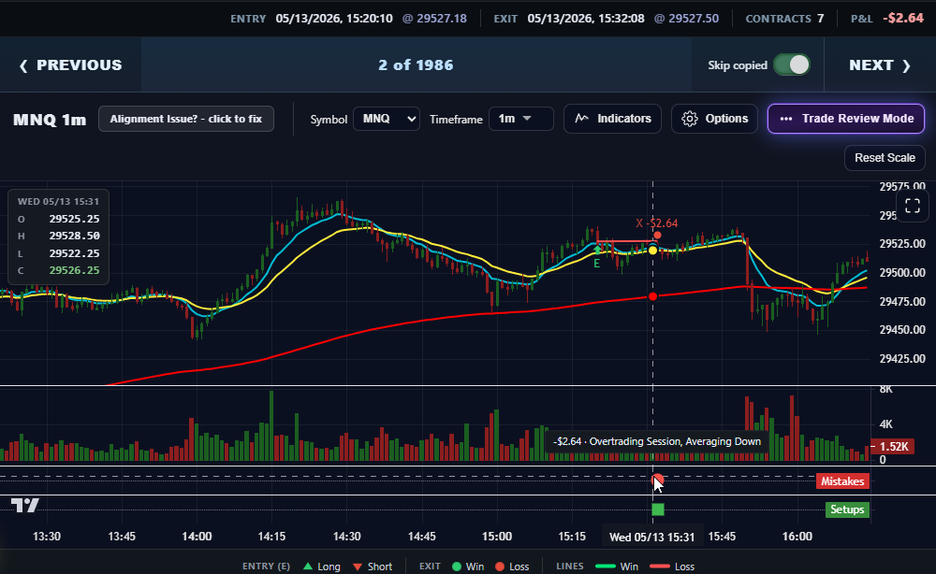The image size is (936, 574).
Task: Click the red exit loss dot on chart
Action: click(657, 235)
